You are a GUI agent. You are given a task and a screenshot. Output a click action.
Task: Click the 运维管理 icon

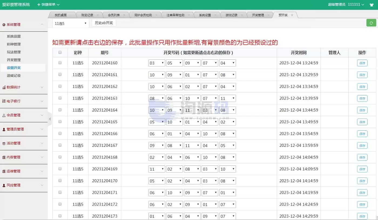pyautogui.click(x=4, y=171)
